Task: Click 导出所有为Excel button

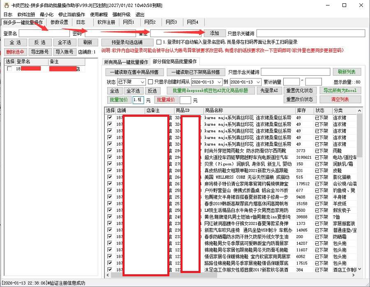Action: pyautogui.click(x=340, y=90)
